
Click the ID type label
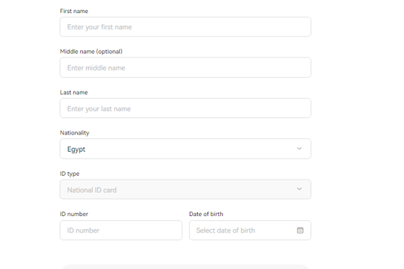coord(70,174)
